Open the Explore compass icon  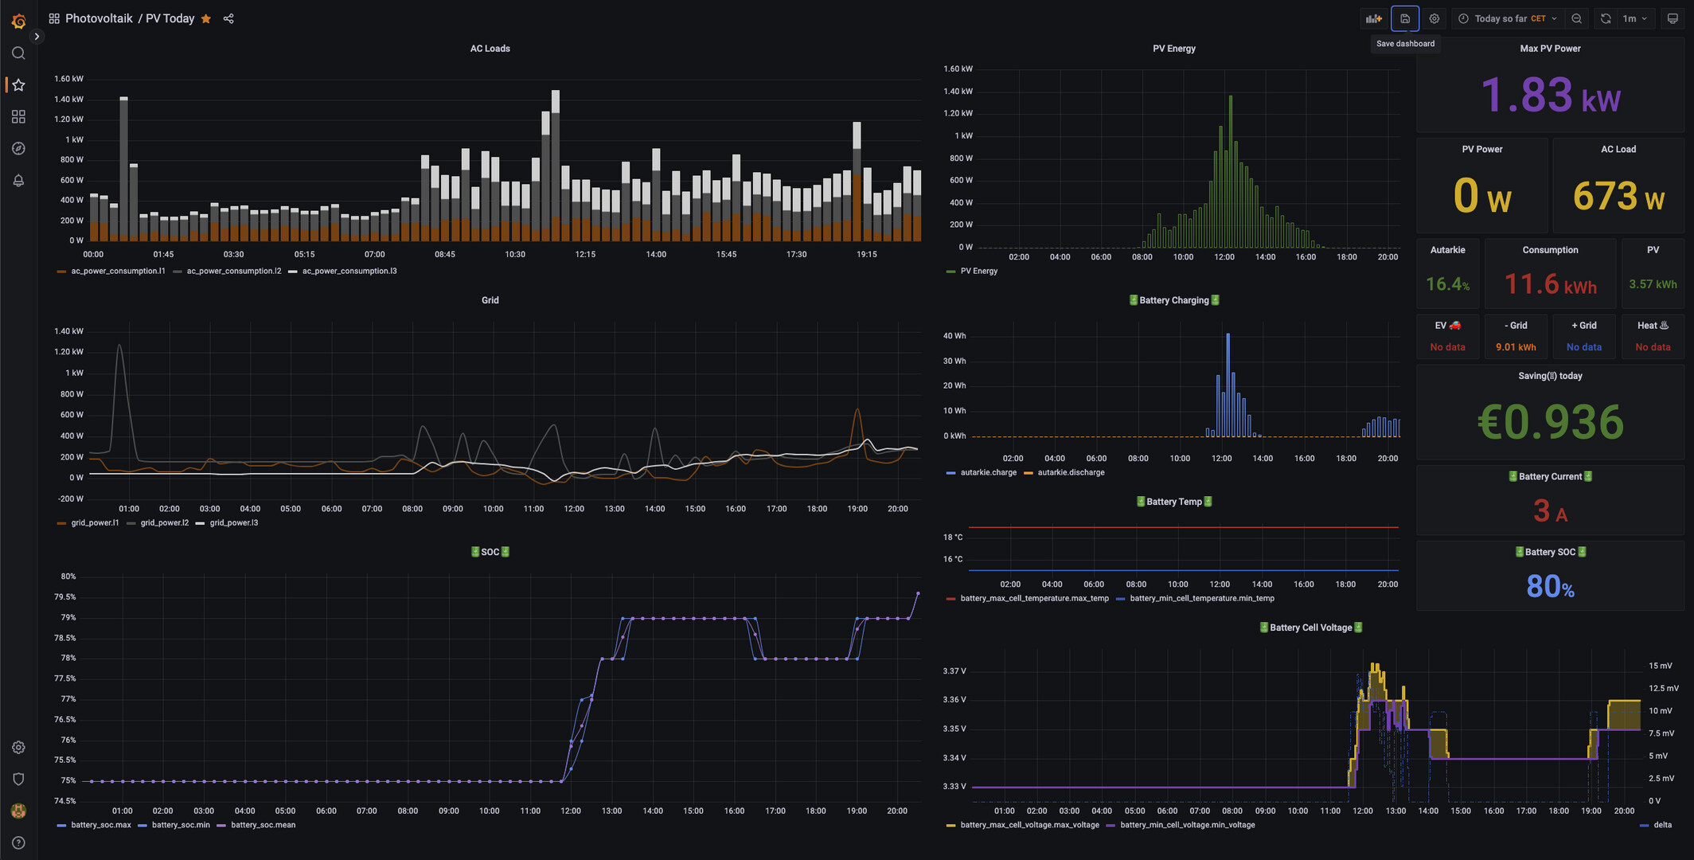click(x=18, y=148)
